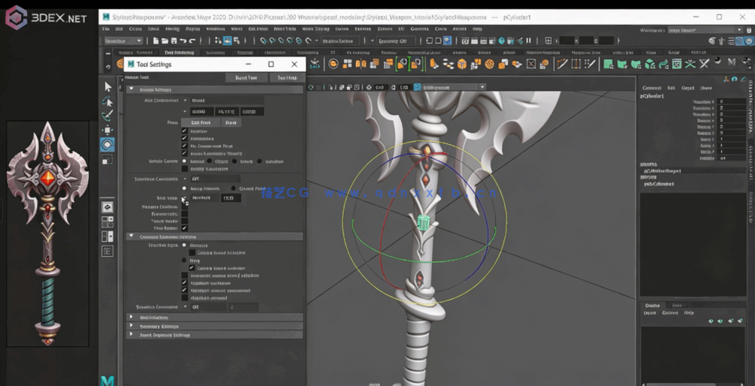The width and height of the screenshot is (755, 386).
Task: Click the Step Snap value field
Action: (230, 198)
